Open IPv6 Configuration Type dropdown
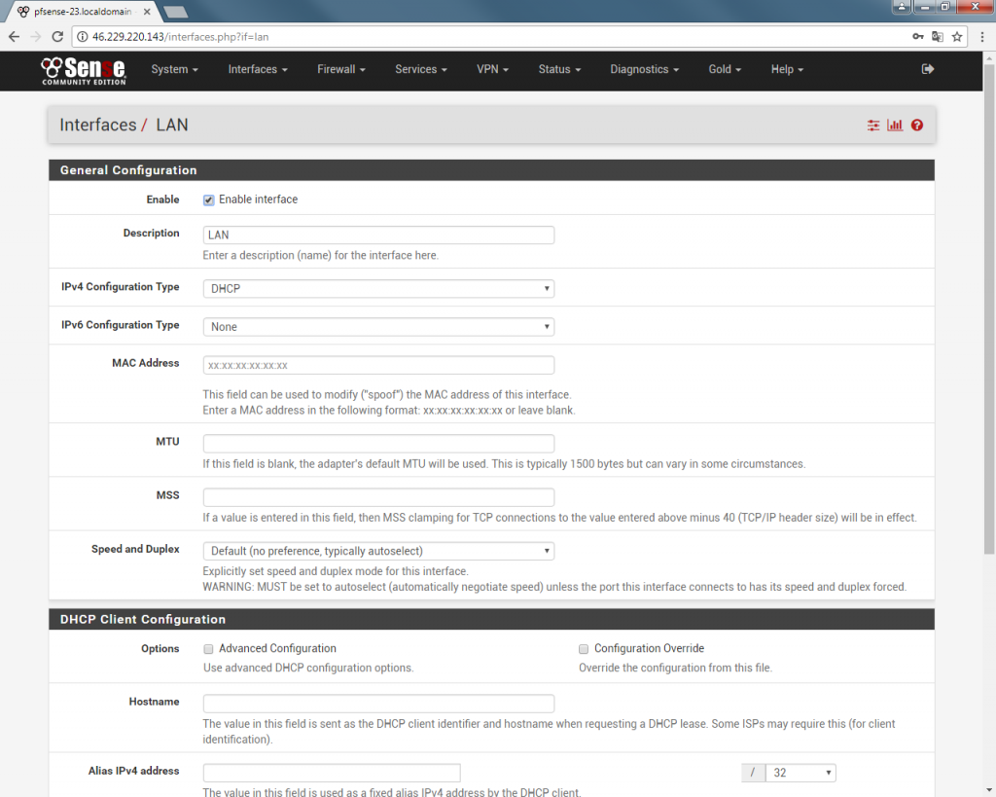996x797 pixels. click(378, 327)
